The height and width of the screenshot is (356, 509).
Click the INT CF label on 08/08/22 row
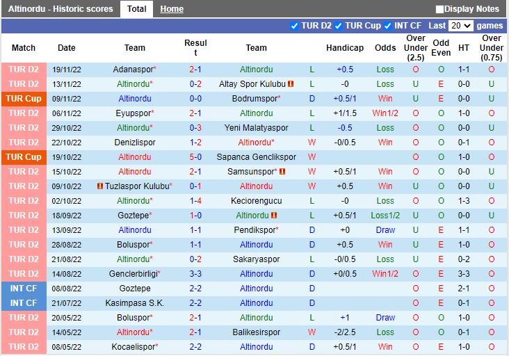coord(24,289)
